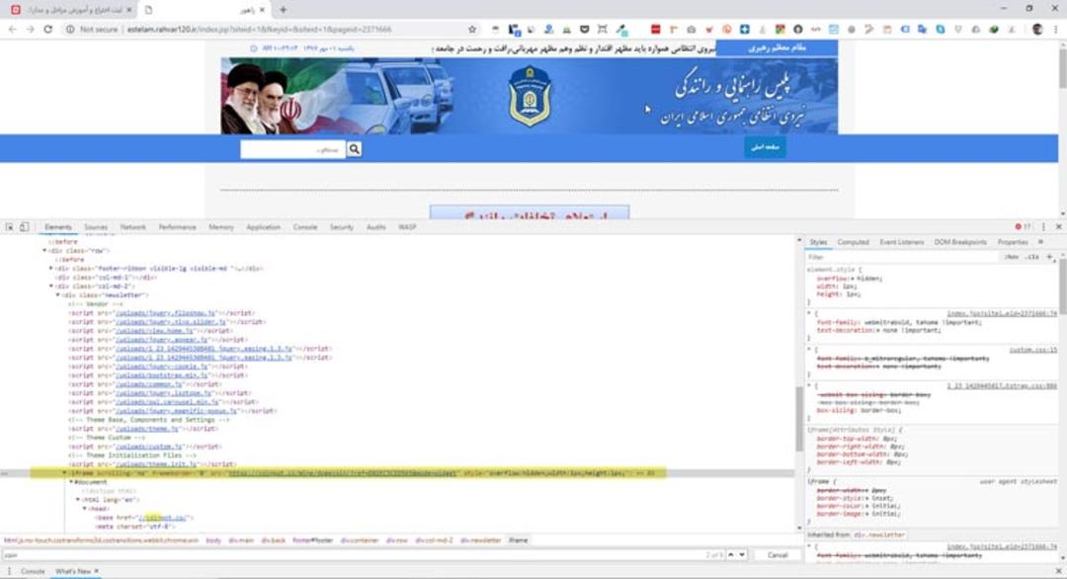This screenshot has height=579, width=1067.
Task: Click the Elements panel vertical scrollbar
Action: point(799,383)
